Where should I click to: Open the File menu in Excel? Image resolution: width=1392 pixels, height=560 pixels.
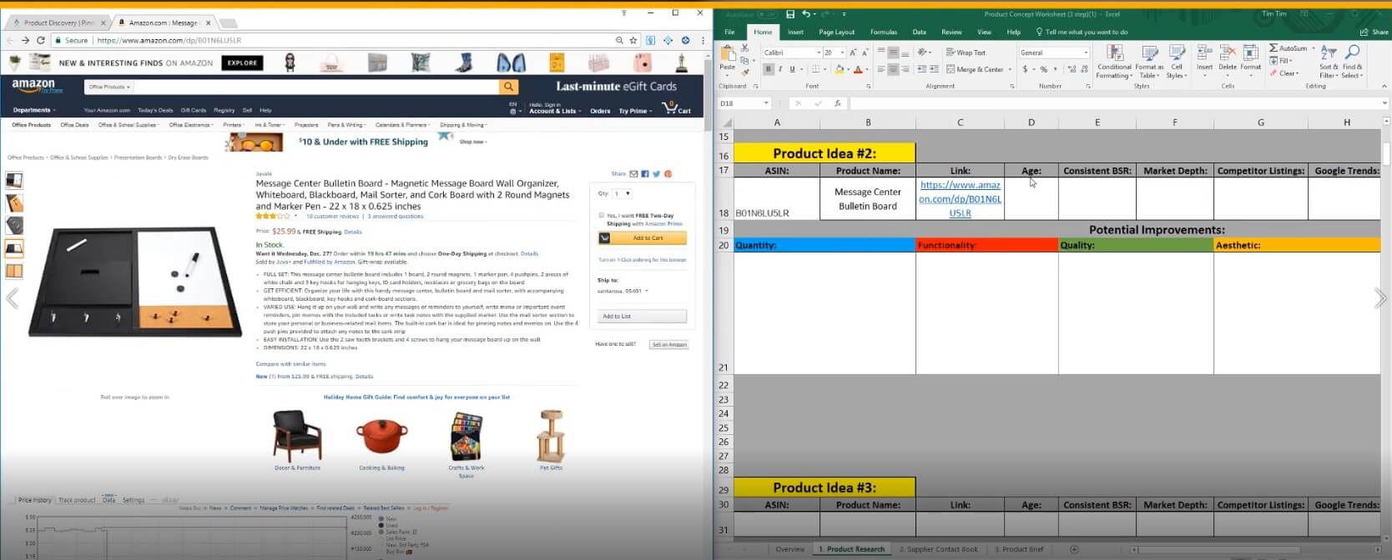[x=729, y=32]
